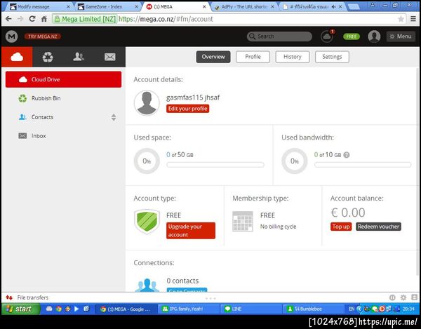Switch to the History tab

[293, 57]
